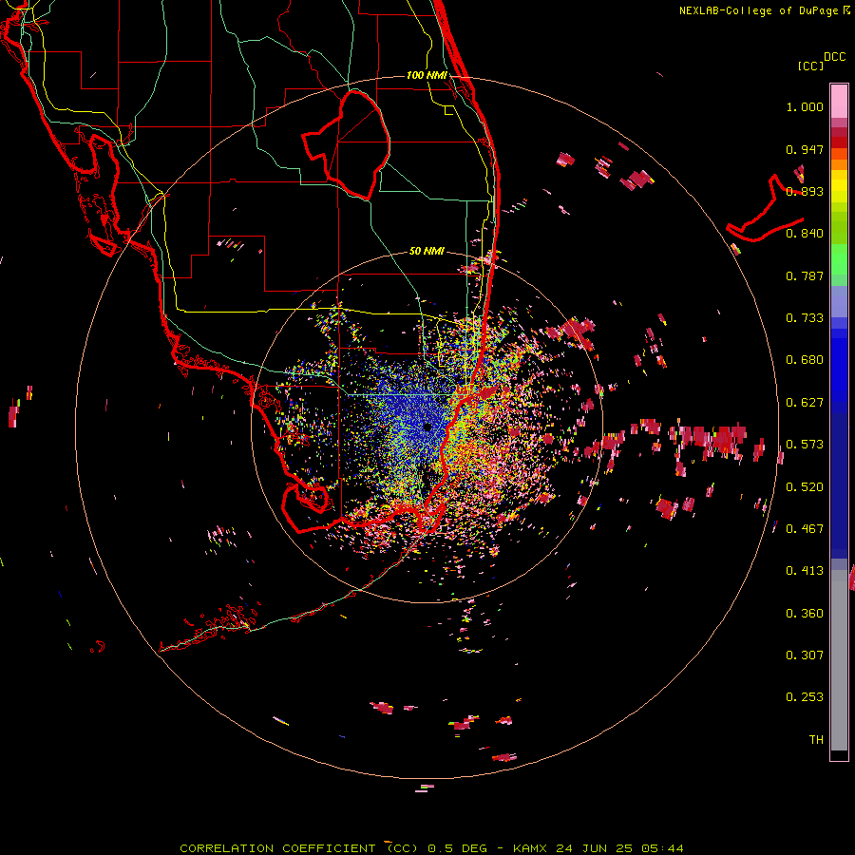The width and height of the screenshot is (855, 855).
Task: Click the 100 NMI range ring label
Action: (427, 75)
